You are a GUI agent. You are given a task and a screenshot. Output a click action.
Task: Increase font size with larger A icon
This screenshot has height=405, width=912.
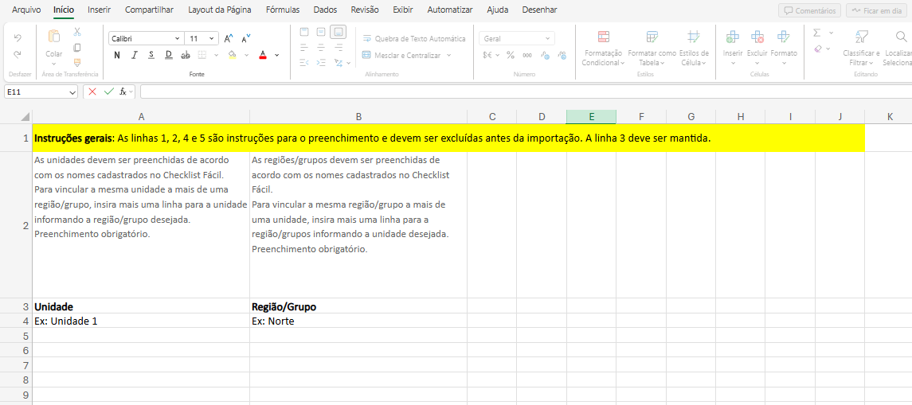click(x=229, y=38)
